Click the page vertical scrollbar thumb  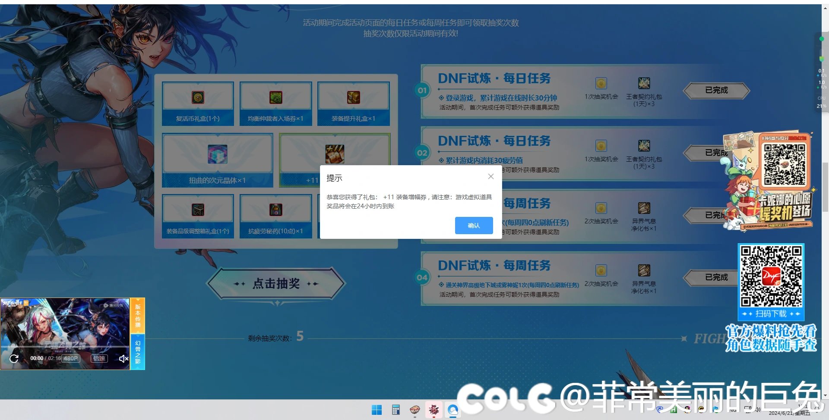pyautogui.click(x=825, y=187)
